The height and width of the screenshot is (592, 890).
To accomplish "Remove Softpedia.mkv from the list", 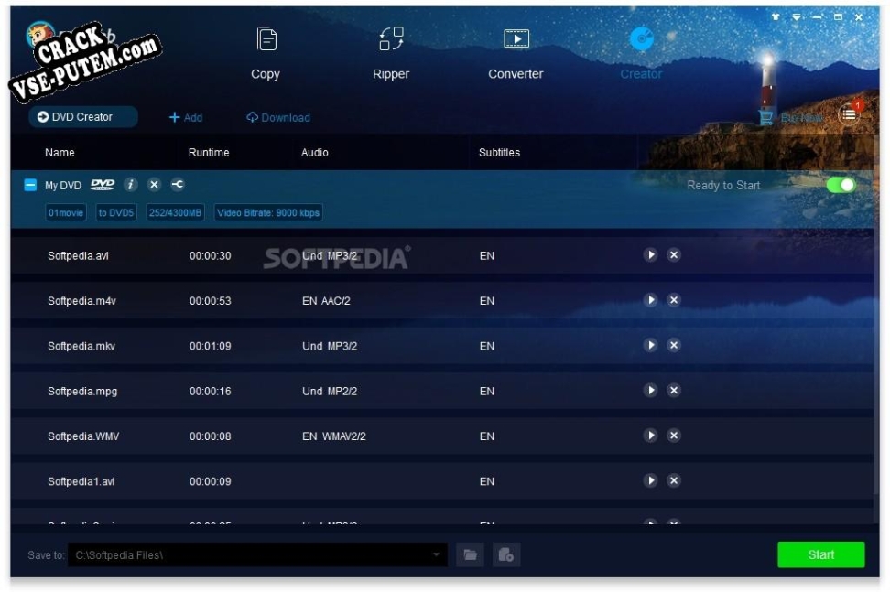I will click(x=674, y=345).
